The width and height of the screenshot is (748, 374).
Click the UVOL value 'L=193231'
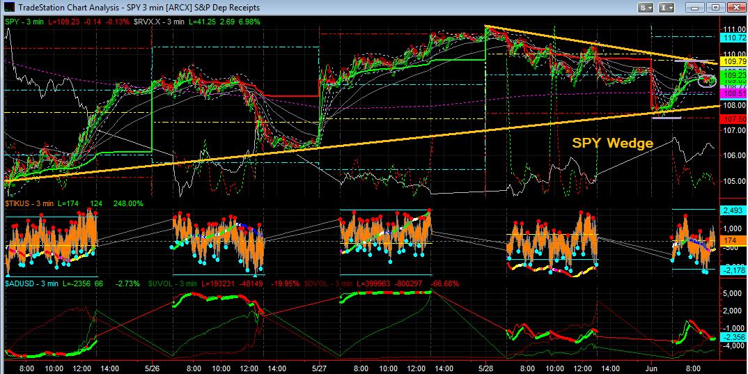coord(217,283)
